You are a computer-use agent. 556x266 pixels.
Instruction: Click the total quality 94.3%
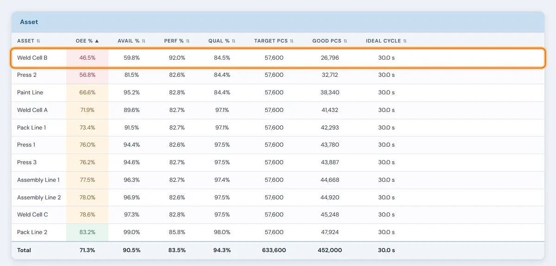click(222, 250)
